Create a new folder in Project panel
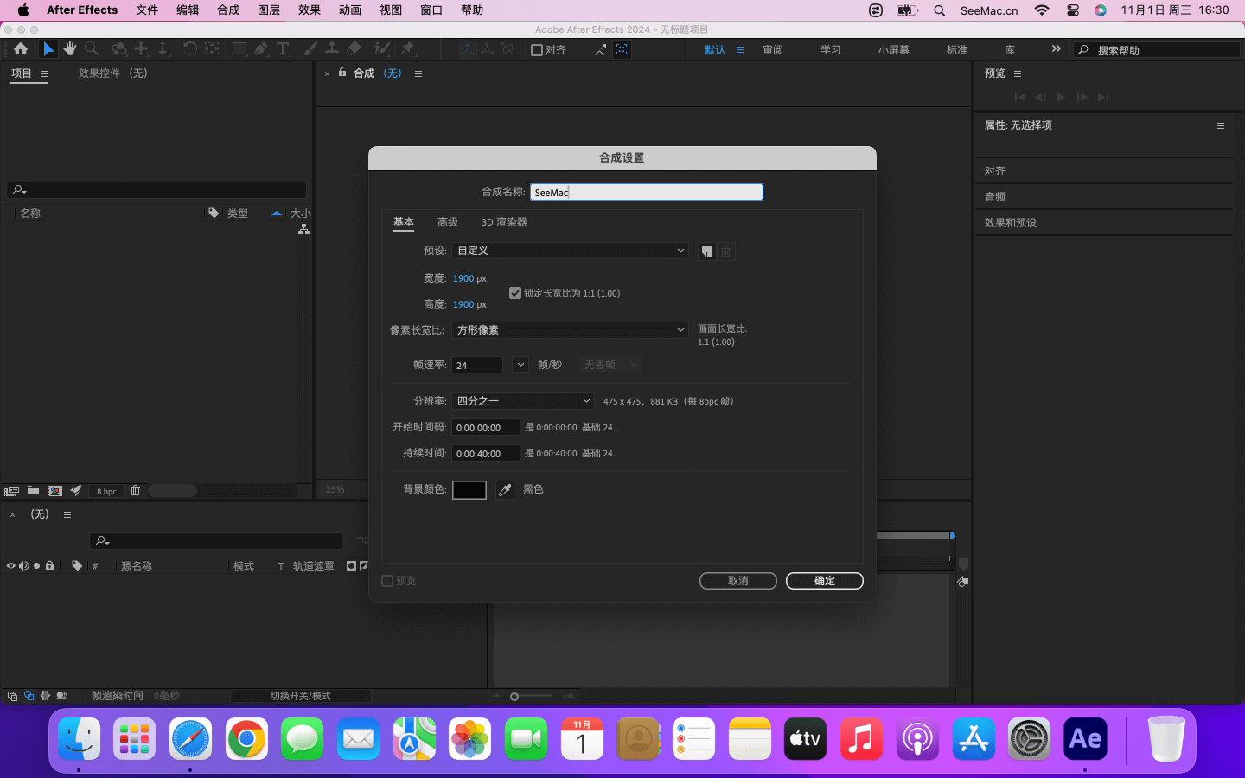The width and height of the screenshot is (1245, 778). pyautogui.click(x=33, y=491)
